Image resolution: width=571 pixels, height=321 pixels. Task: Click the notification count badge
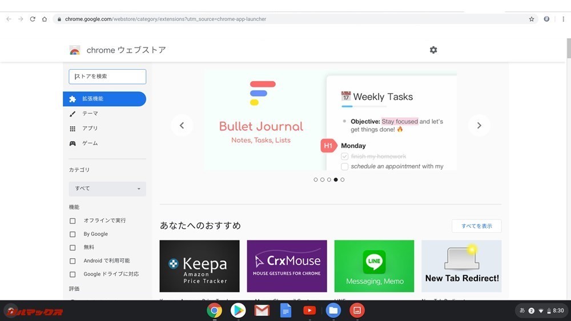pyautogui.click(x=531, y=311)
